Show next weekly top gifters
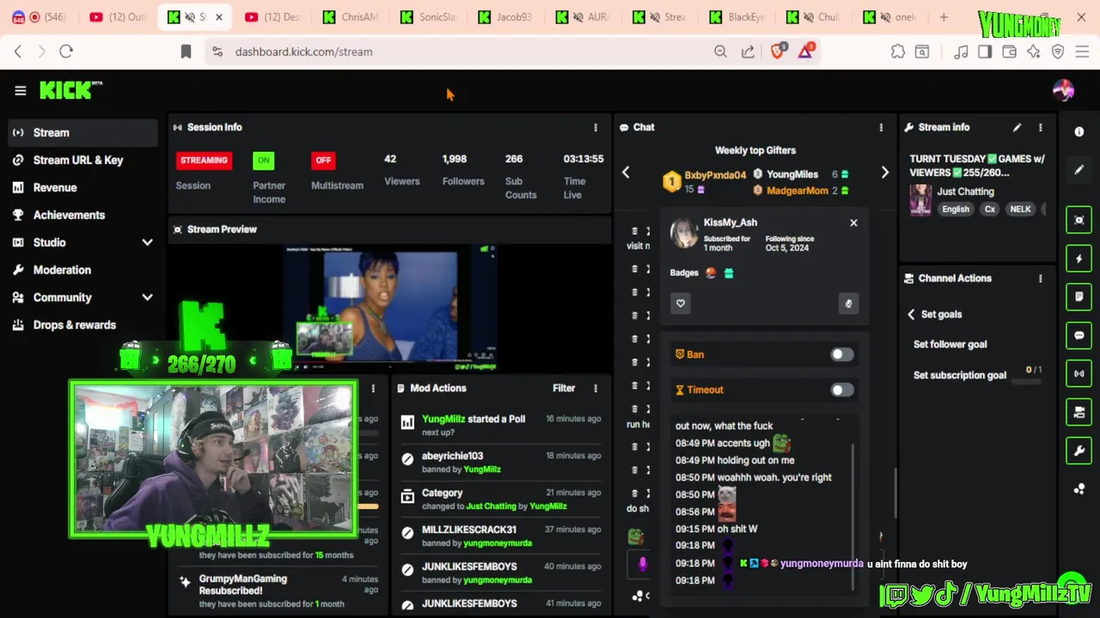This screenshot has width=1100, height=618. (x=885, y=173)
